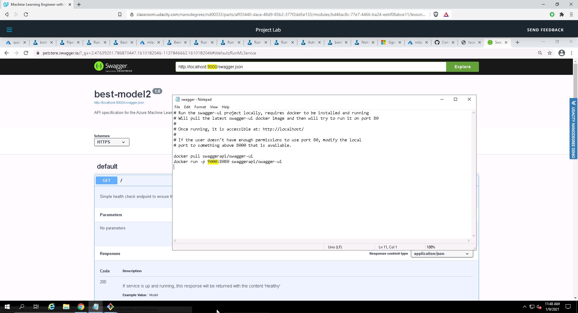The width and height of the screenshot is (578, 313).
Task: Click SEND FEEDBACK in the Udacity header
Action: tap(545, 30)
